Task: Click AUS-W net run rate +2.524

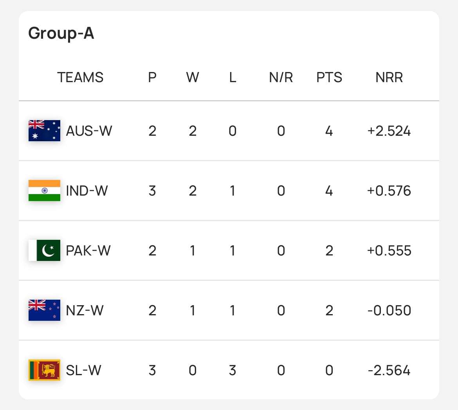Action: click(x=389, y=131)
